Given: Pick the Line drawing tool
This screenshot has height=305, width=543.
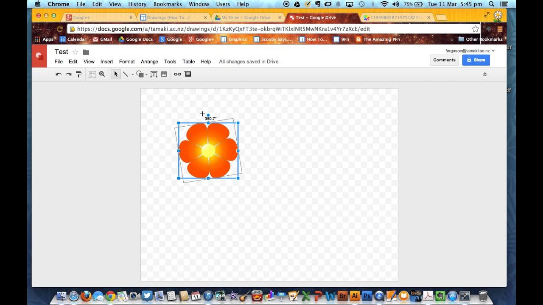Looking at the screenshot, I should pyautogui.click(x=126, y=74).
